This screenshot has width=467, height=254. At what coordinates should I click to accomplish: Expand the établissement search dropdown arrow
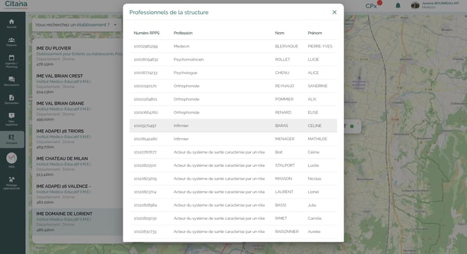[115, 24]
